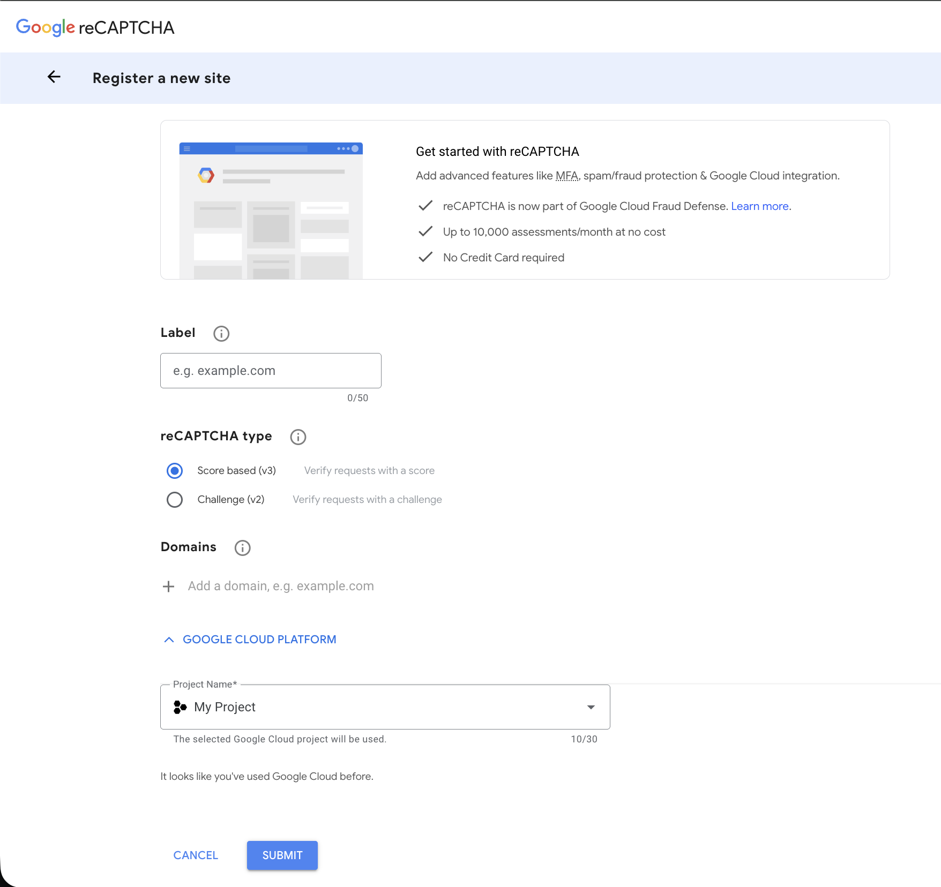Open the reCAPTCHA type info tooltip
The image size is (941, 887).
pyautogui.click(x=298, y=437)
